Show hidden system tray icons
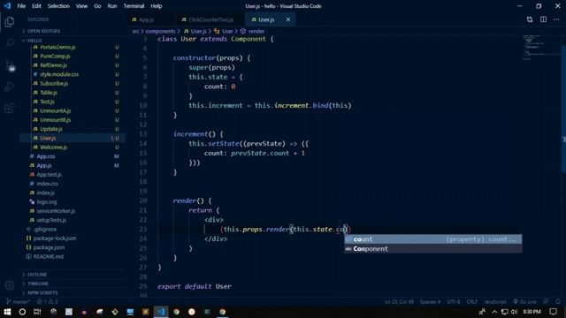Viewport: 566px width, 318px height. point(494,312)
